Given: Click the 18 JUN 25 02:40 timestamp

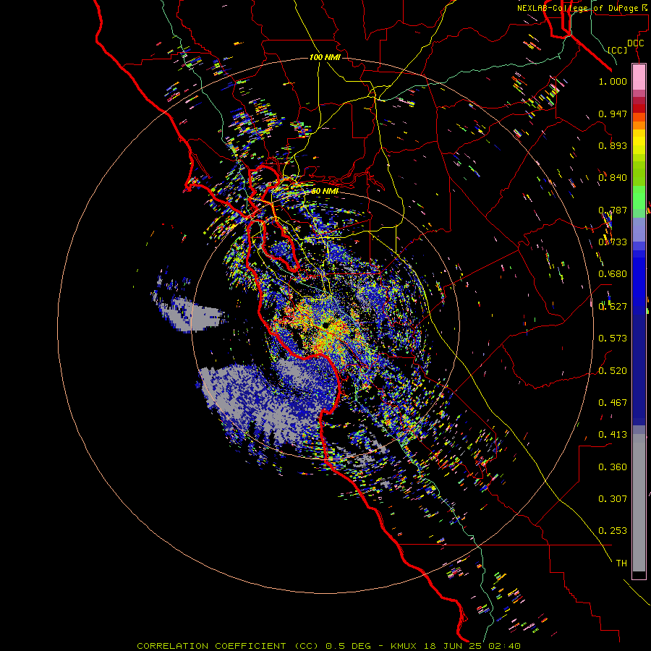Looking at the screenshot, I should click(x=472, y=646).
